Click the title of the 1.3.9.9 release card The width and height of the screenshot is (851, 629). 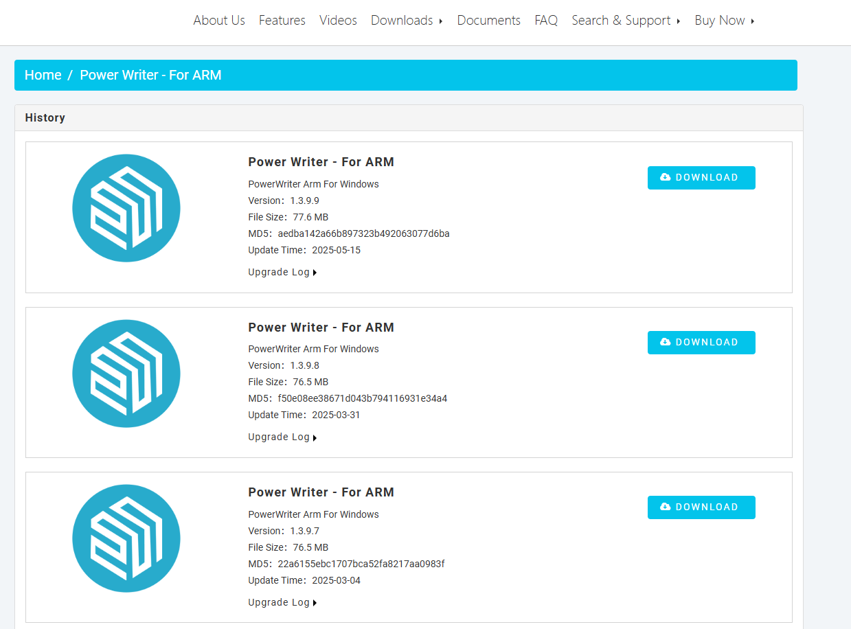pos(321,162)
